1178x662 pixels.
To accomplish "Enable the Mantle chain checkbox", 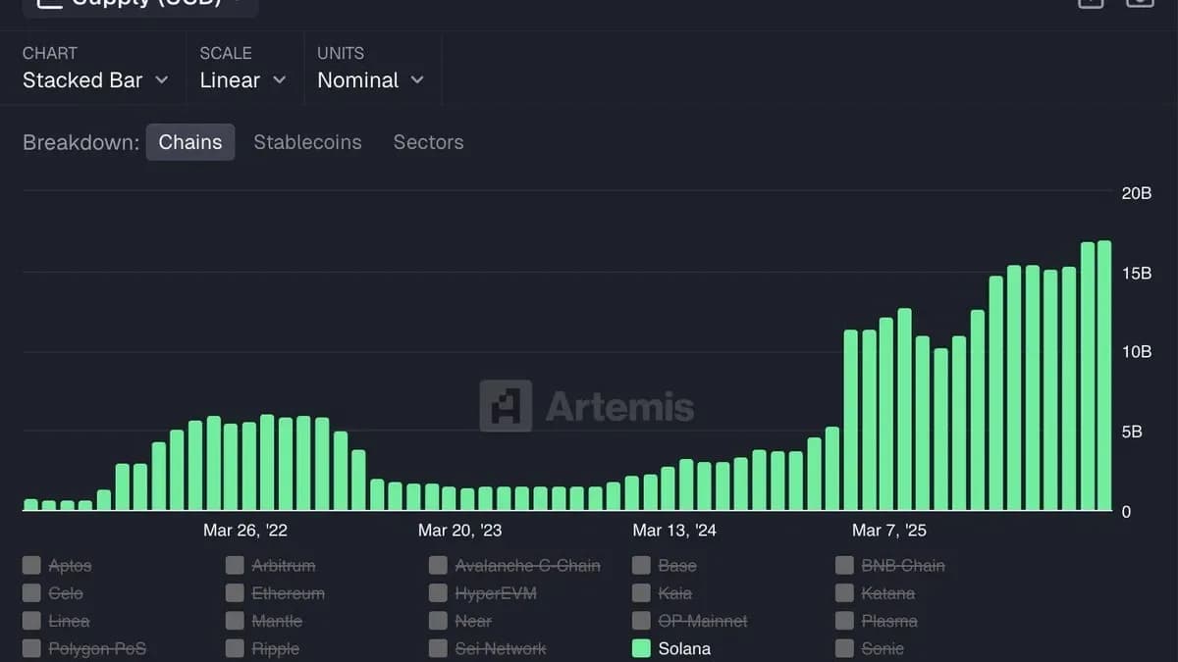I will pyautogui.click(x=235, y=620).
